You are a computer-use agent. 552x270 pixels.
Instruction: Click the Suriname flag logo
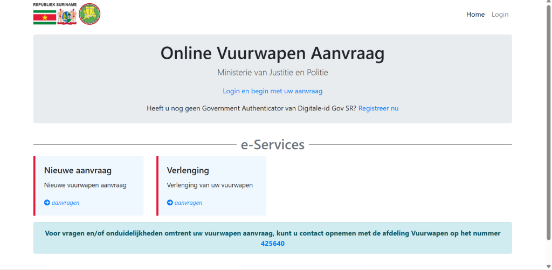point(44,18)
